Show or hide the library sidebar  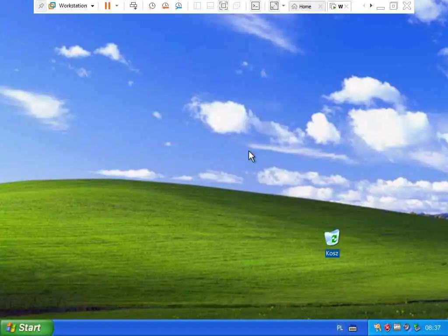pyautogui.click(x=197, y=6)
